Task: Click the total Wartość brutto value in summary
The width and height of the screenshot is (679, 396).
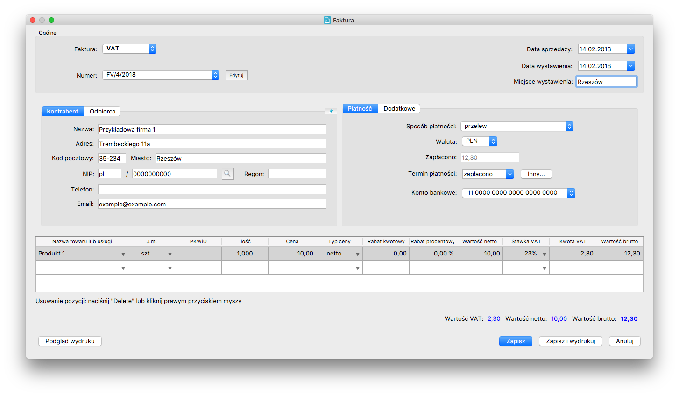Action: pos(629,319)
